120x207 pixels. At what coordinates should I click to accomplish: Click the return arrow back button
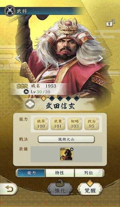click(9, 189)
